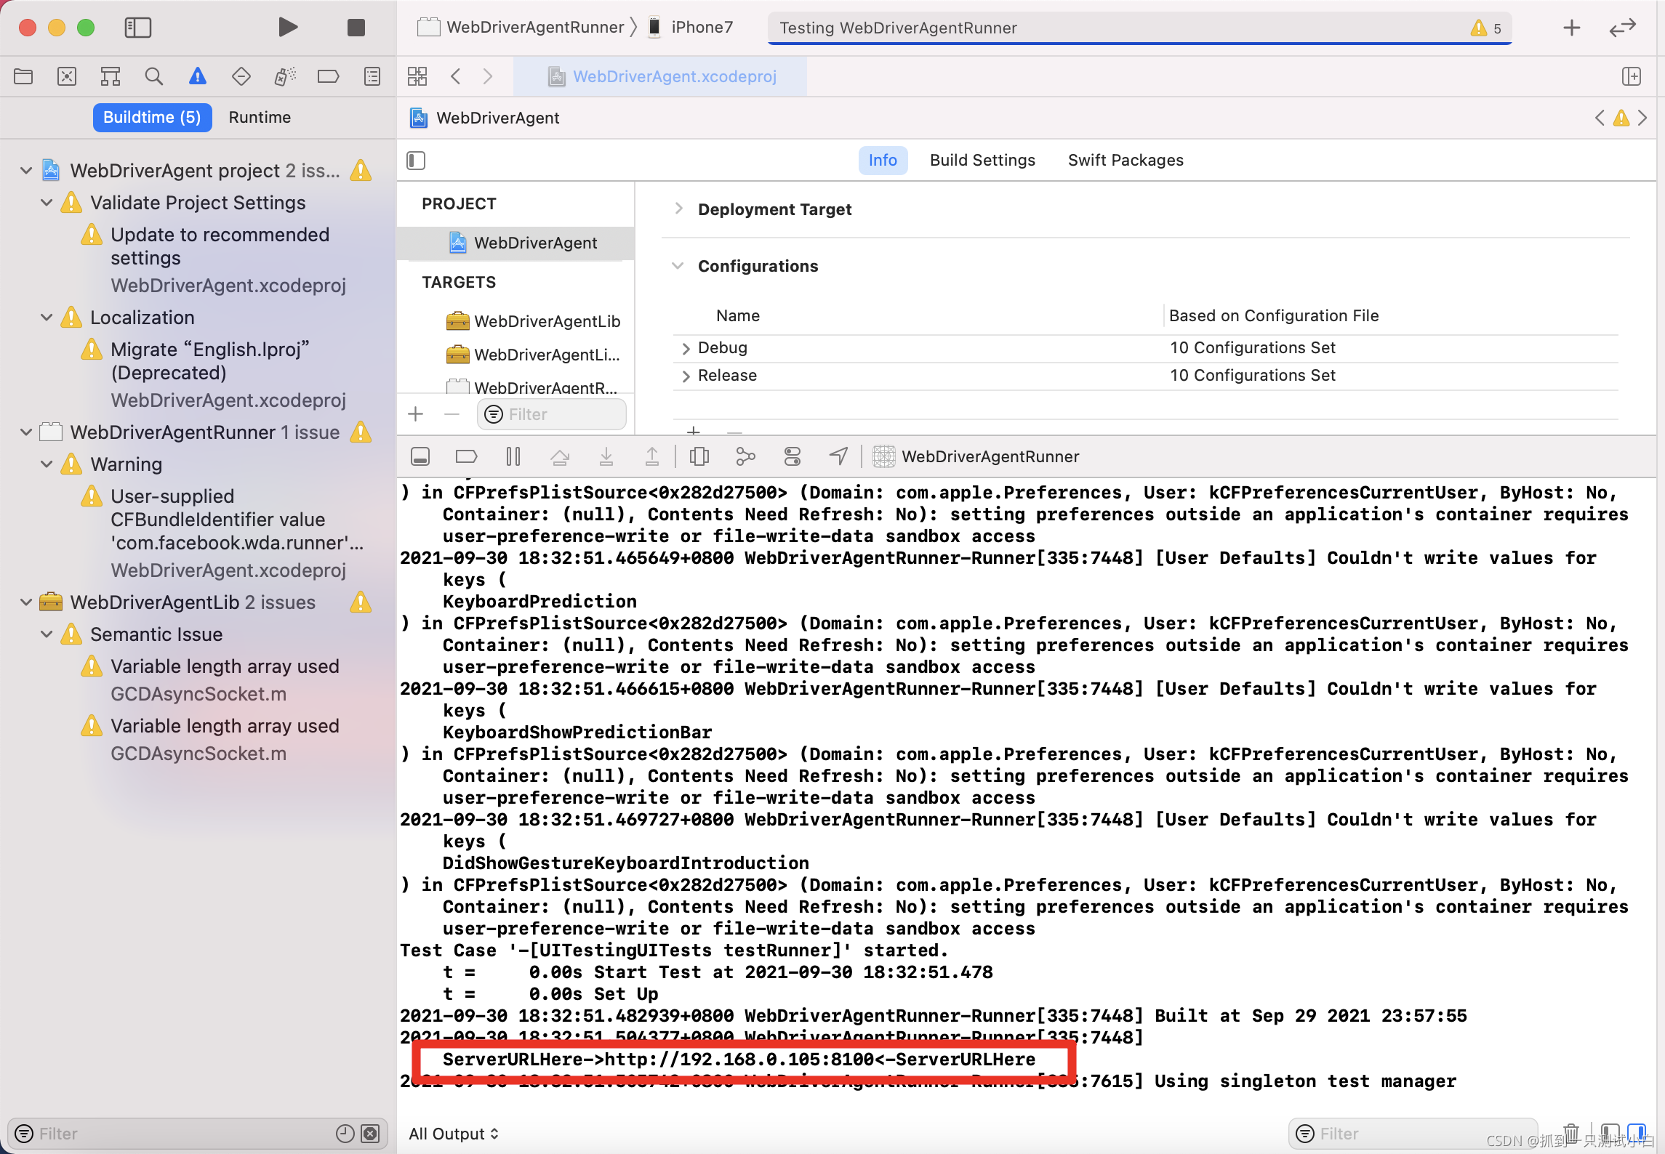Toggle the left navigator sidebar

click(137, 28)
